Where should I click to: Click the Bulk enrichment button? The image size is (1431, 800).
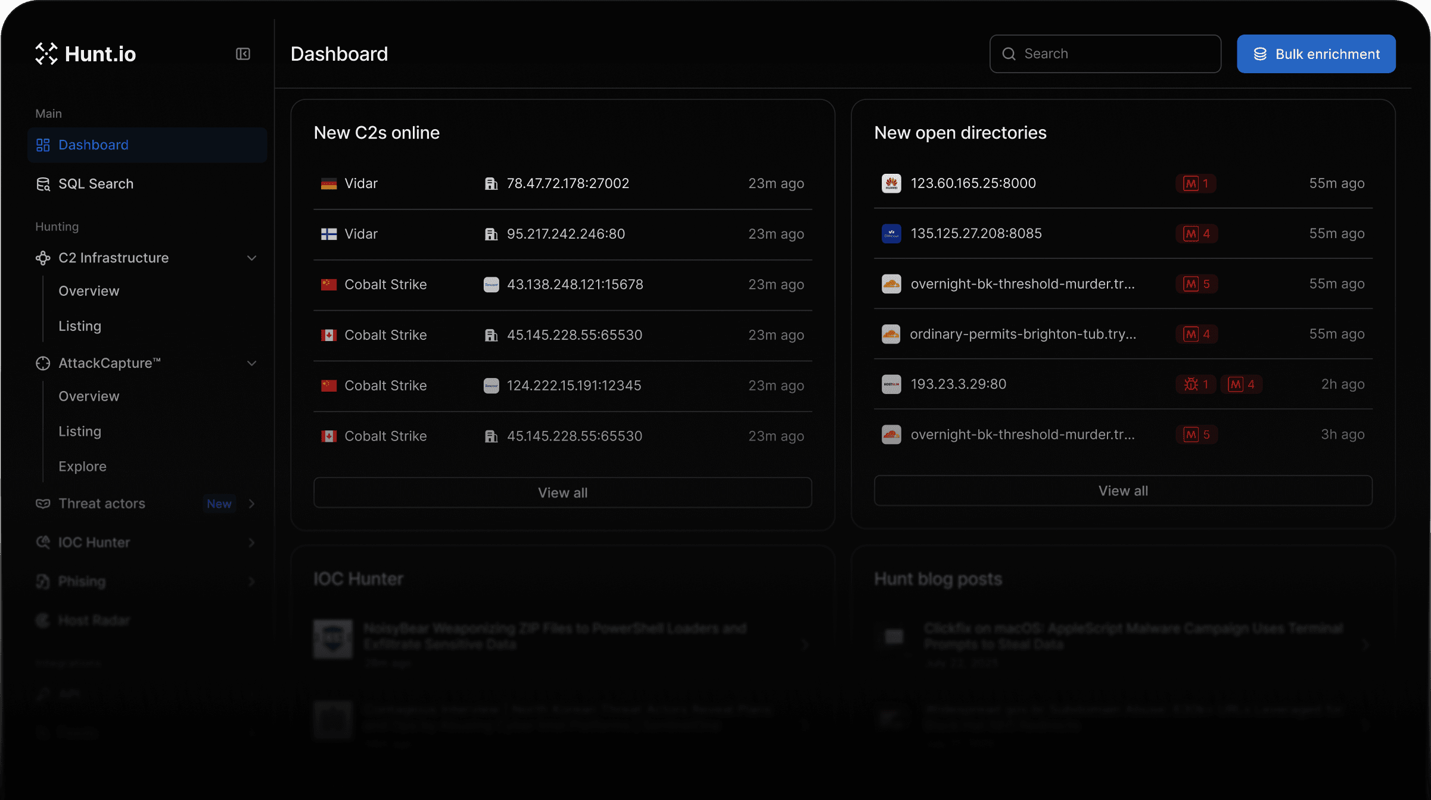[1315, 54]
